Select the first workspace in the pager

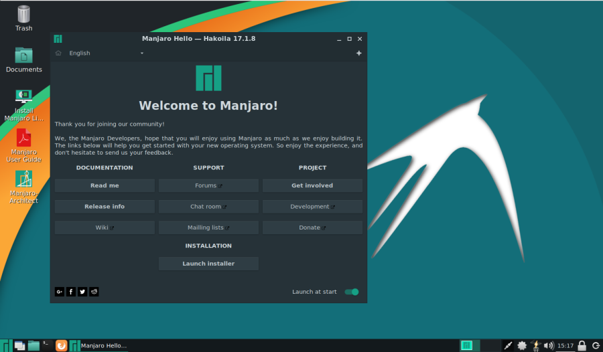click(470, 345)
